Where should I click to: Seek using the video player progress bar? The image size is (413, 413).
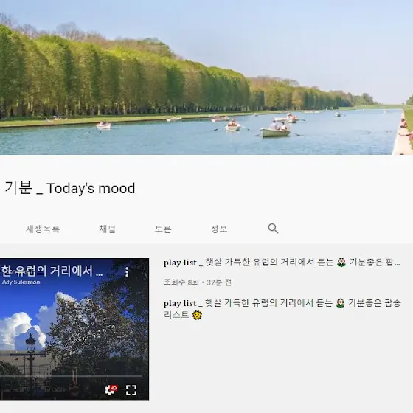[71, 376]
